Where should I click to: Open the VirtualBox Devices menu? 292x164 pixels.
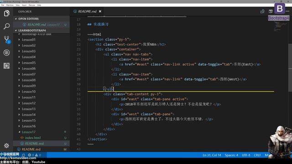point(31,5)
